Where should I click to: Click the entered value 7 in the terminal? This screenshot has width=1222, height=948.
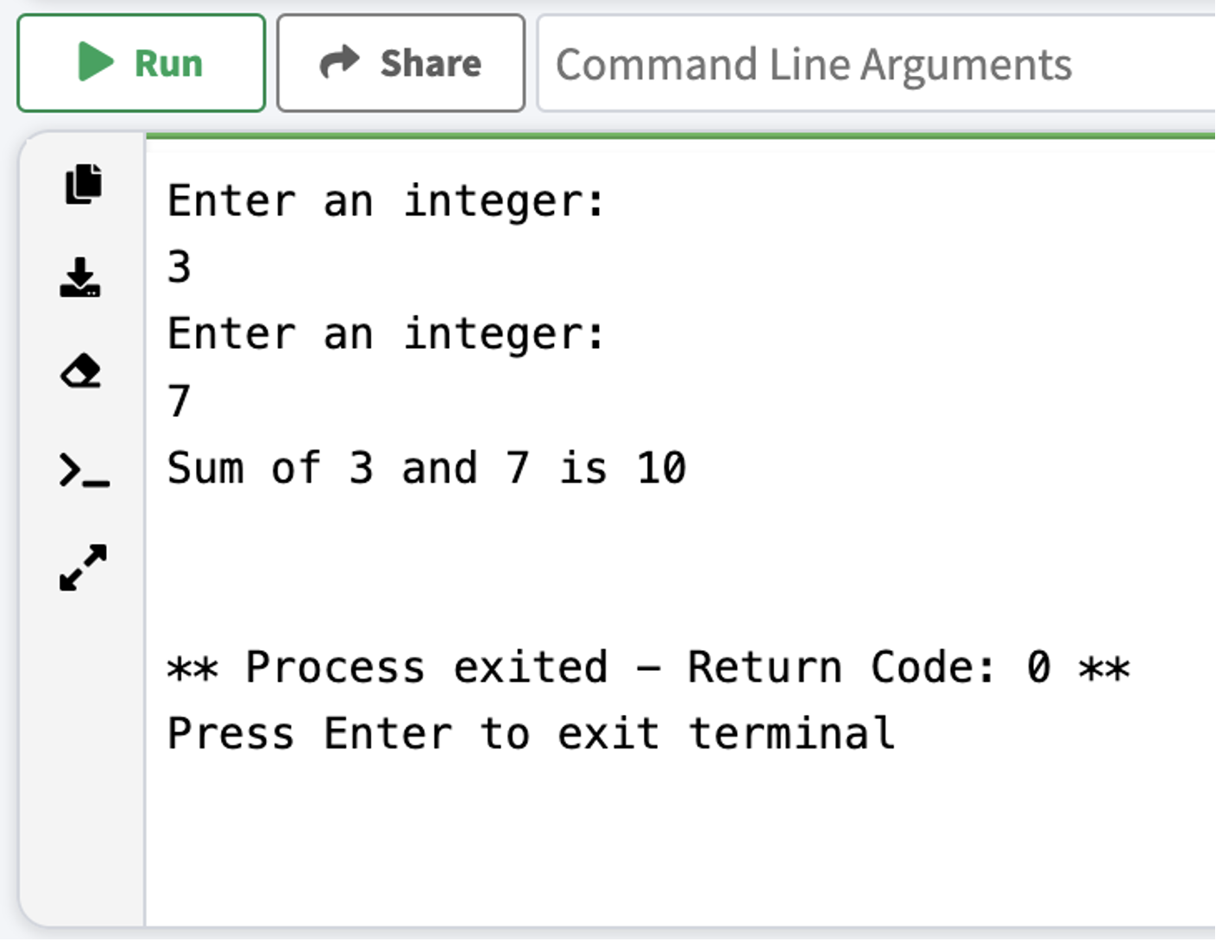180,401
